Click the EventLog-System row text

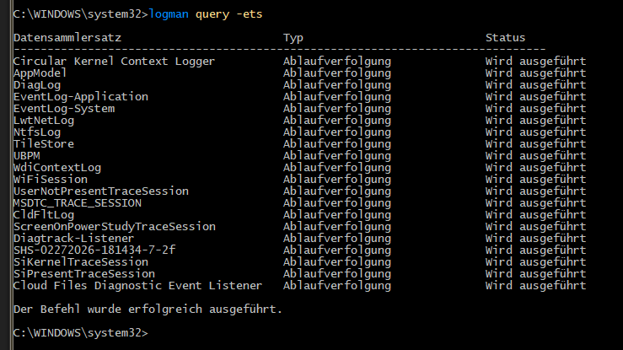(x=64, y=109)
